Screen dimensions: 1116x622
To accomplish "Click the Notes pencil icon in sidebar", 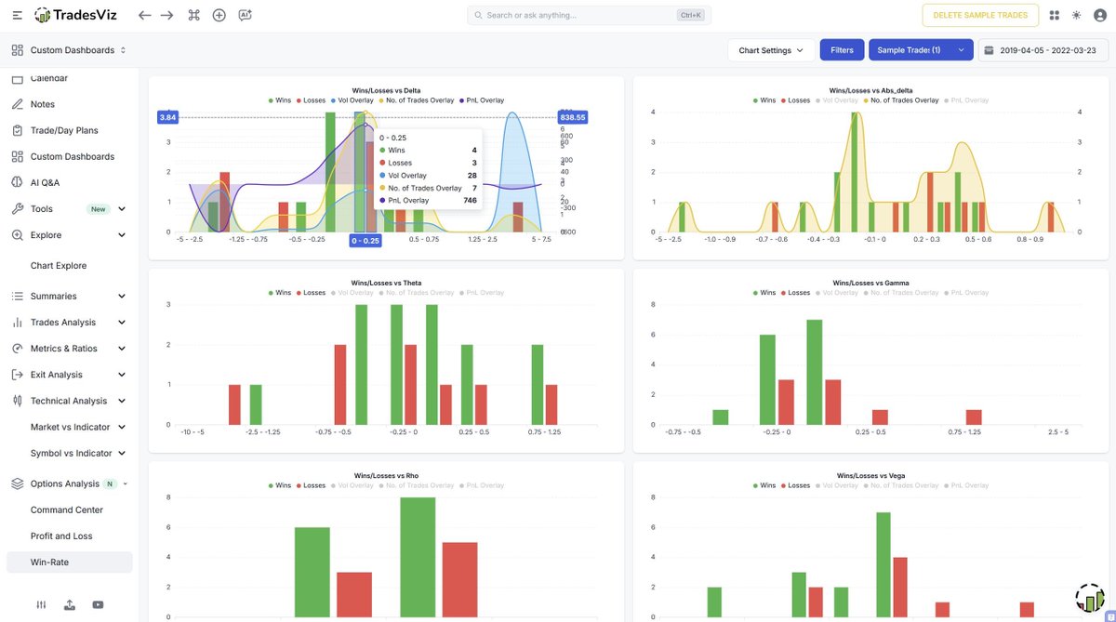I will [17, 104].
